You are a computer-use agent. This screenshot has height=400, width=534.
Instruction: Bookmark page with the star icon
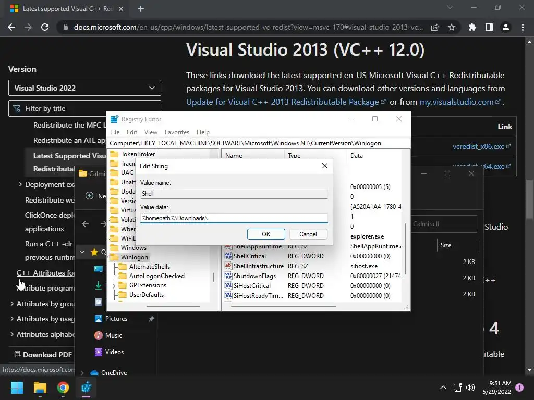452,27
